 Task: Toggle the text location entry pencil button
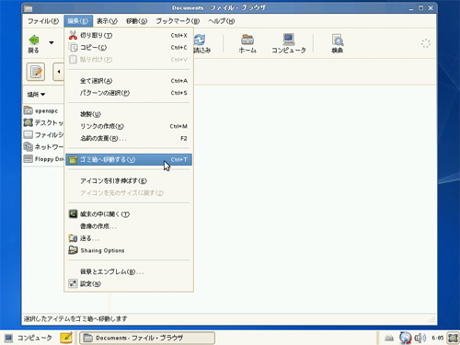(36, 72)
